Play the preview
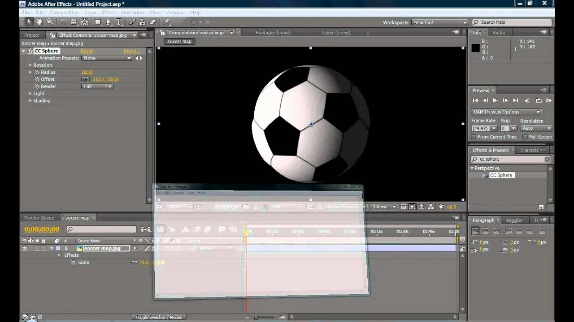Screen dimensions: 574x322 495,101
